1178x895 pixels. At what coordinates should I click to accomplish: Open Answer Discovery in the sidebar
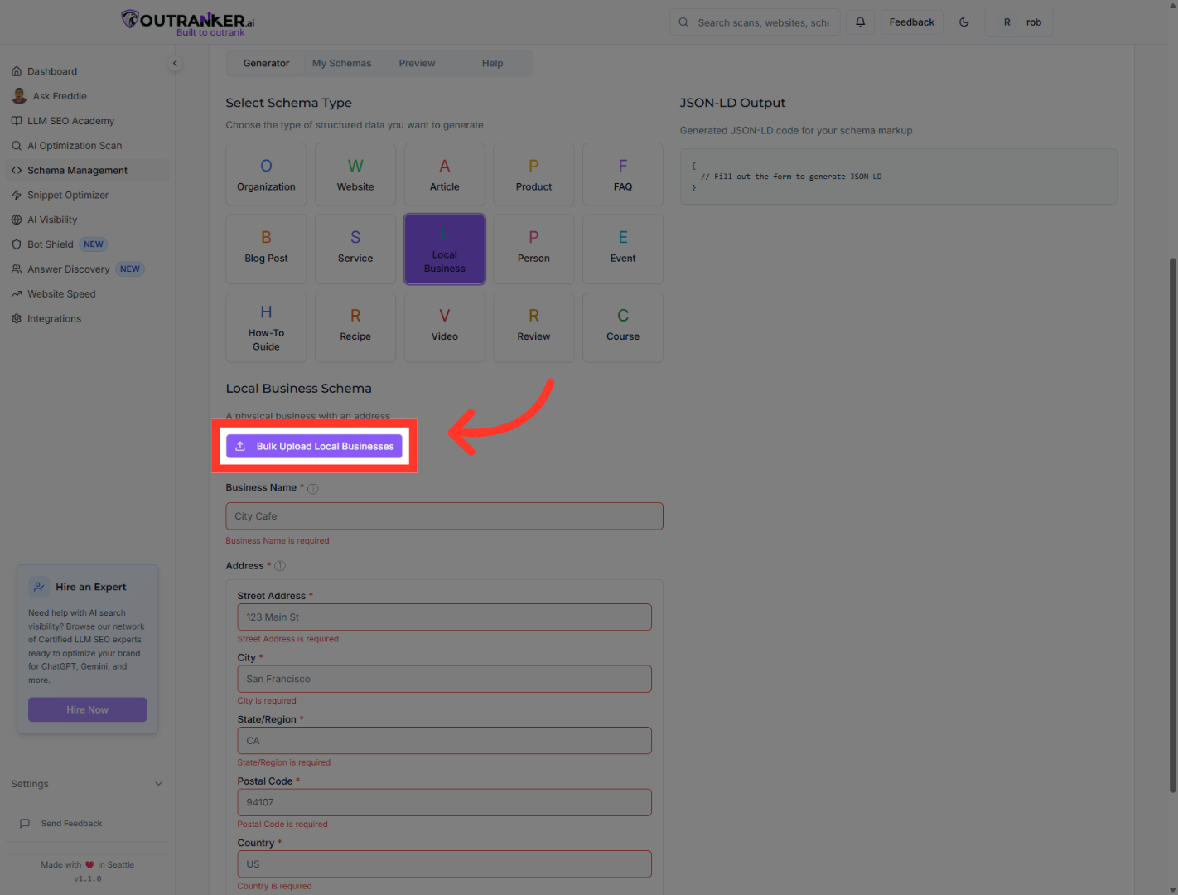click(x=68, y=268)
